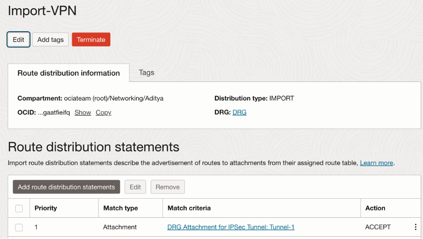Image resolution: width=423 pixels, height=239 pixels.
Task: Click the Action column header
Action: 375,208
